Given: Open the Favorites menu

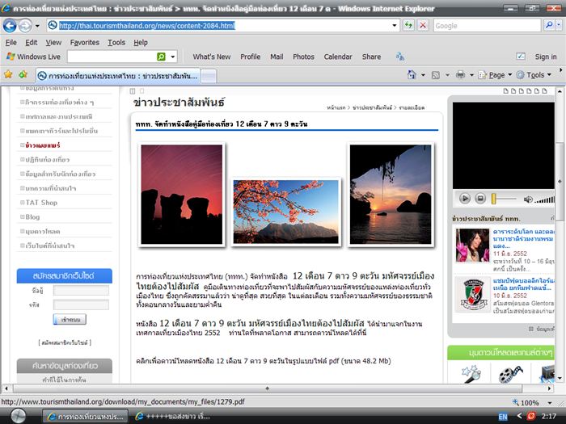Looking at the screenshot, I should pos(84,42).
